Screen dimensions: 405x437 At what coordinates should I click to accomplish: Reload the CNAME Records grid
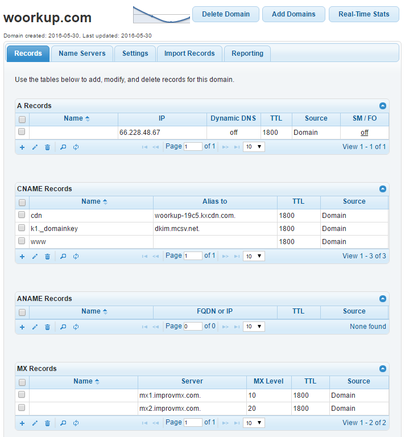pyautogui.click(x=76, y=257)
